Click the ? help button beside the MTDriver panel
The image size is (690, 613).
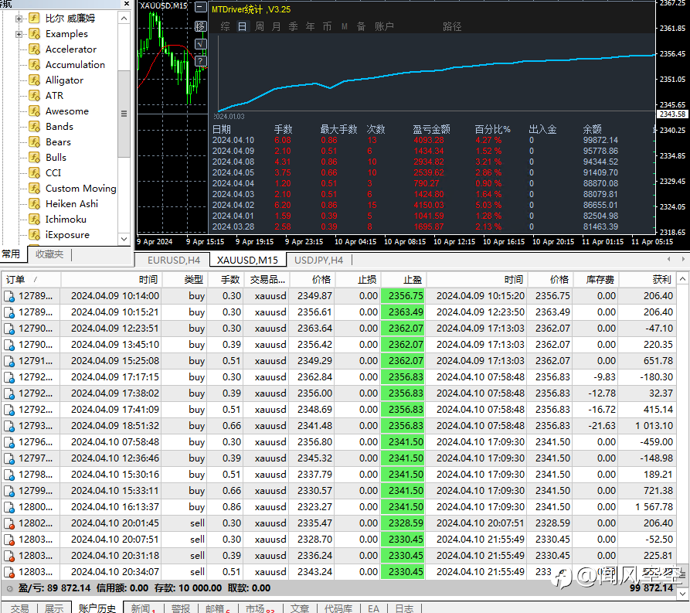(x=201, y=61)
